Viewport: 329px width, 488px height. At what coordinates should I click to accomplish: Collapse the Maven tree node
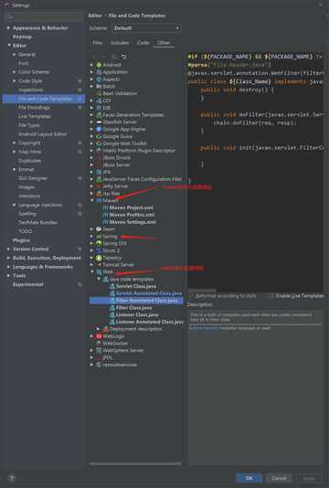coord(92,200)
